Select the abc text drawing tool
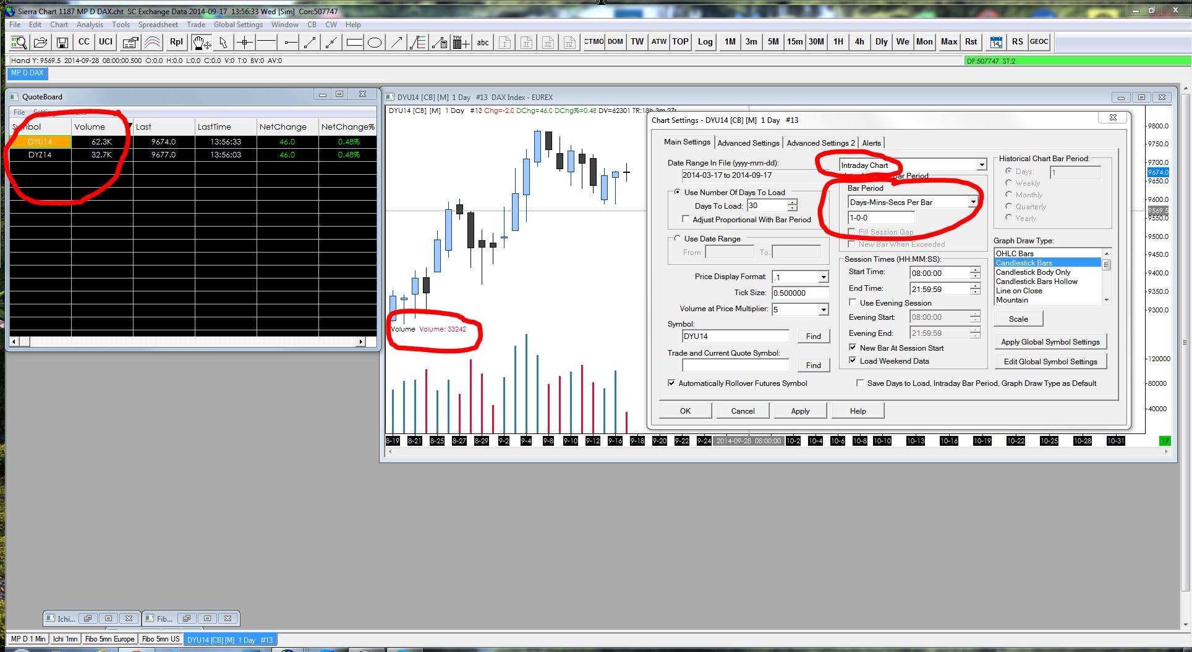 coord(483,42)
